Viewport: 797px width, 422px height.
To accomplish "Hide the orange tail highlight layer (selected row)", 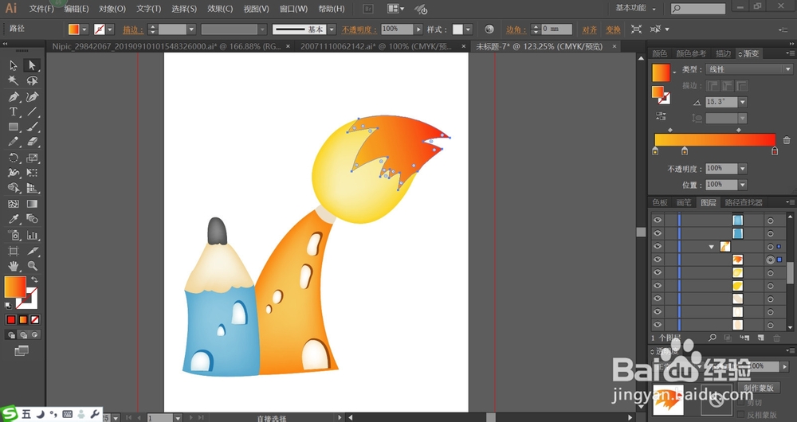I will pos(658,260).
